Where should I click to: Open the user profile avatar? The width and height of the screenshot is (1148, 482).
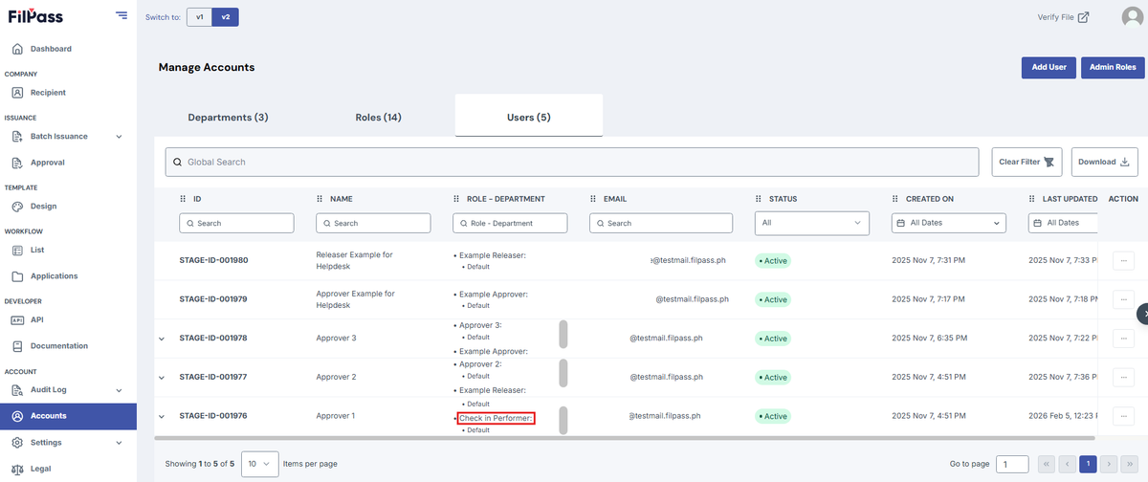[x=1134, y=17]
